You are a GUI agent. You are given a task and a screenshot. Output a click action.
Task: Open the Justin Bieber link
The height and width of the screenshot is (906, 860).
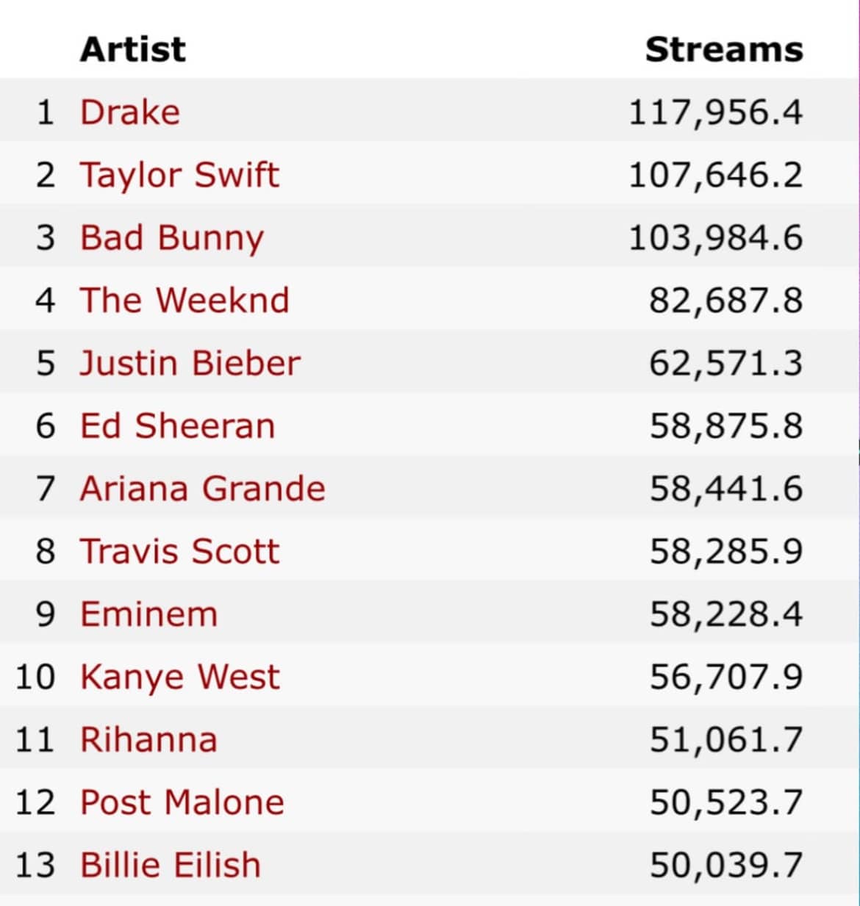pos(190,363)
